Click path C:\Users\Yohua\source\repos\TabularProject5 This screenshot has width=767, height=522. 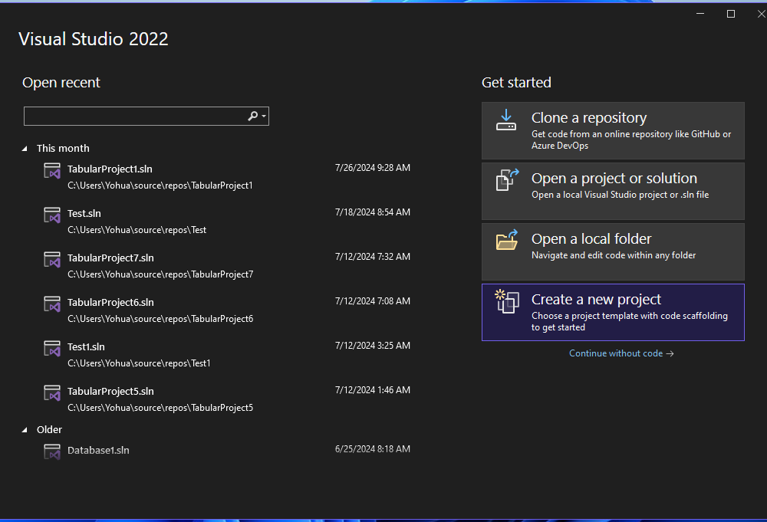pos(160,408)
